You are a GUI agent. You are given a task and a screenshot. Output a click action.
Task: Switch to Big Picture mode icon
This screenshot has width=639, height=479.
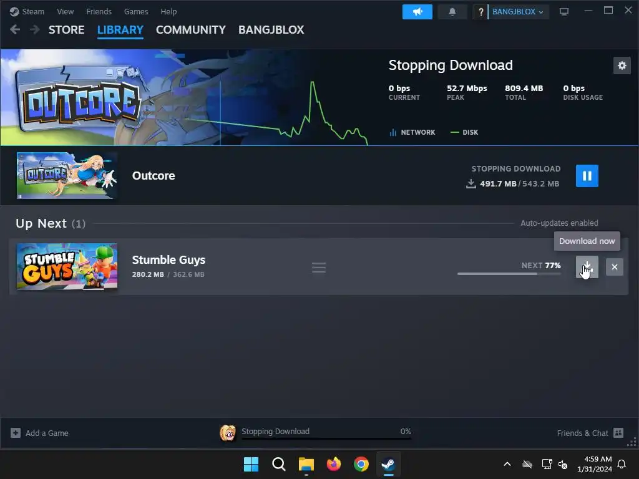point(563,12)
